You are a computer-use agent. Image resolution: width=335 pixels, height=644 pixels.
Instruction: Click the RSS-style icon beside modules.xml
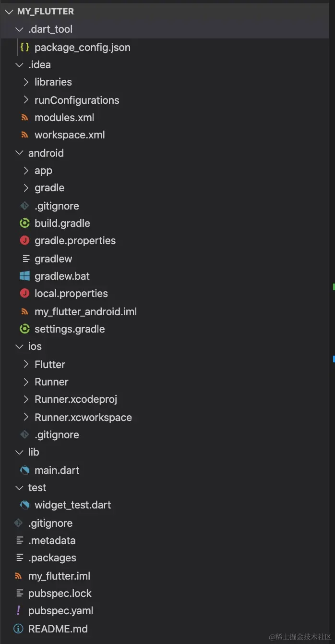[x=24, y=118]
